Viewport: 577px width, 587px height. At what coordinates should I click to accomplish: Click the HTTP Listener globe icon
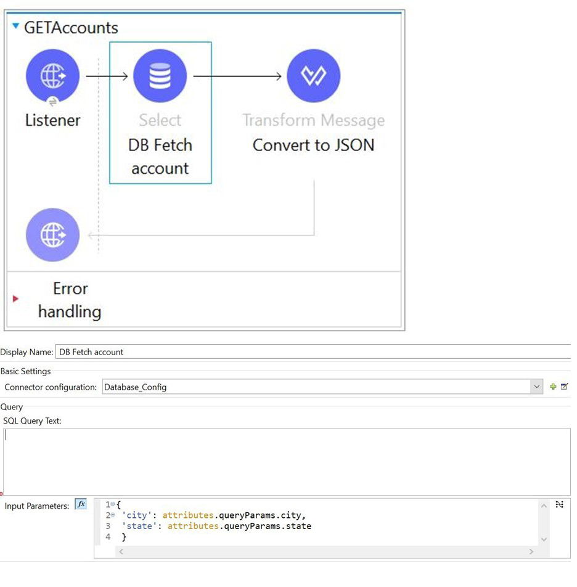pyautogui.click(x=52, y=76)
